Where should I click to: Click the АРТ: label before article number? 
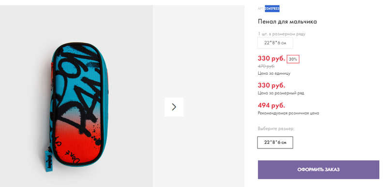(261, 9)
